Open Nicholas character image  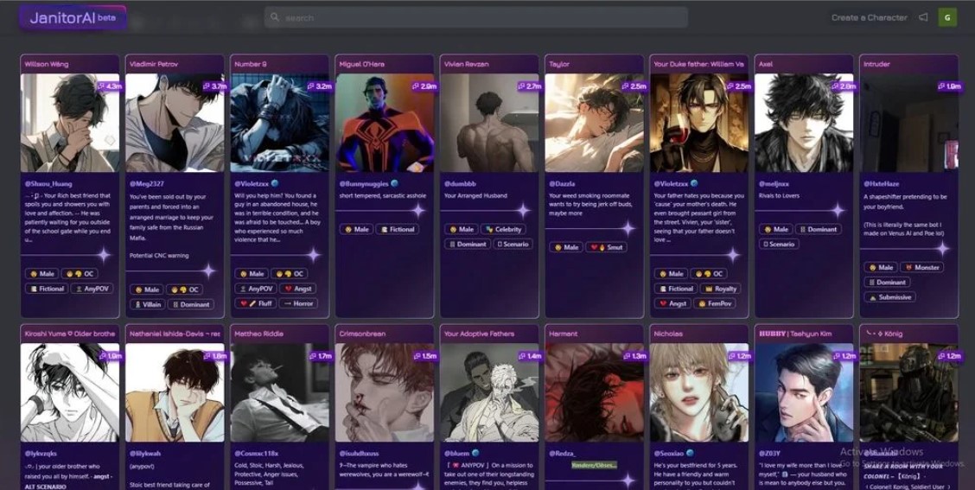pyautogui.click(x=699, y=392)
